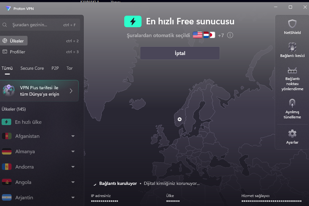Click Bağlantı kuruluyor status text
The height and width of the screenshot is (206, 309).
click(x=118, y=183)
